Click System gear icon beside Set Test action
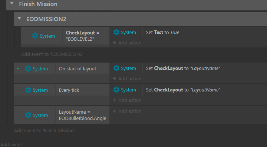This screenshot has height=147, width=267. (116, 32)
